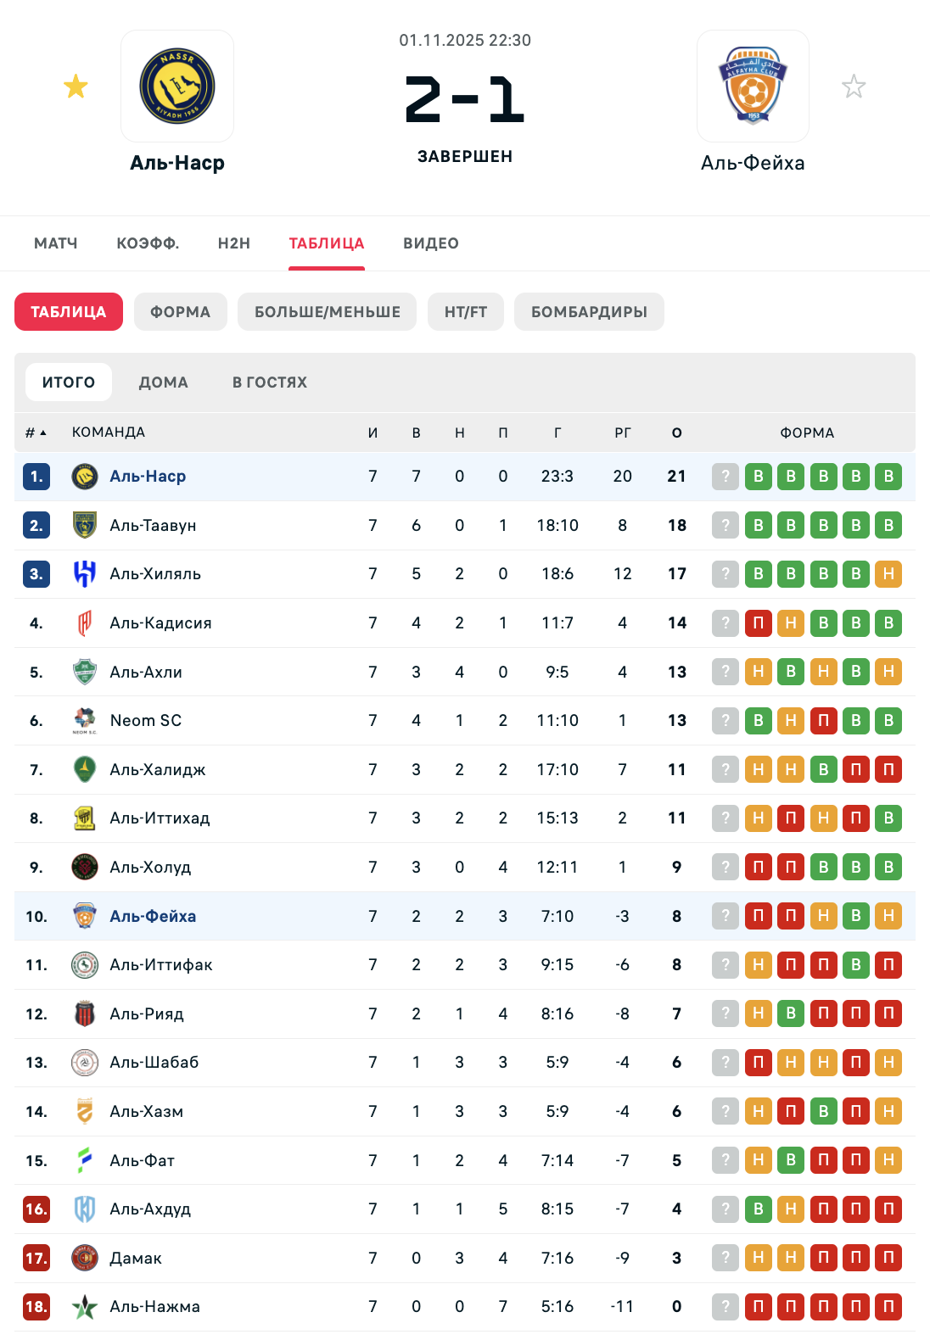This screenshot has height=1340, width=930.
Task: Switch standings to ДОМА (home) view
Action: [x=164, y=382]
